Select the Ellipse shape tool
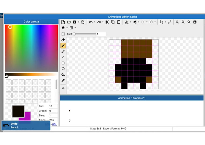 pos(63,69)
